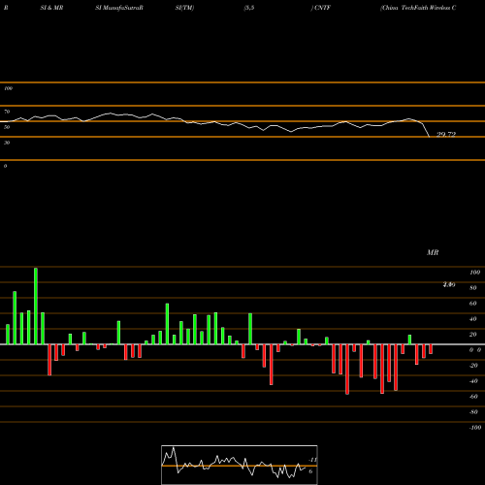Click the MR axis label -100
The image size is (485, 485).
coord(475,428)
